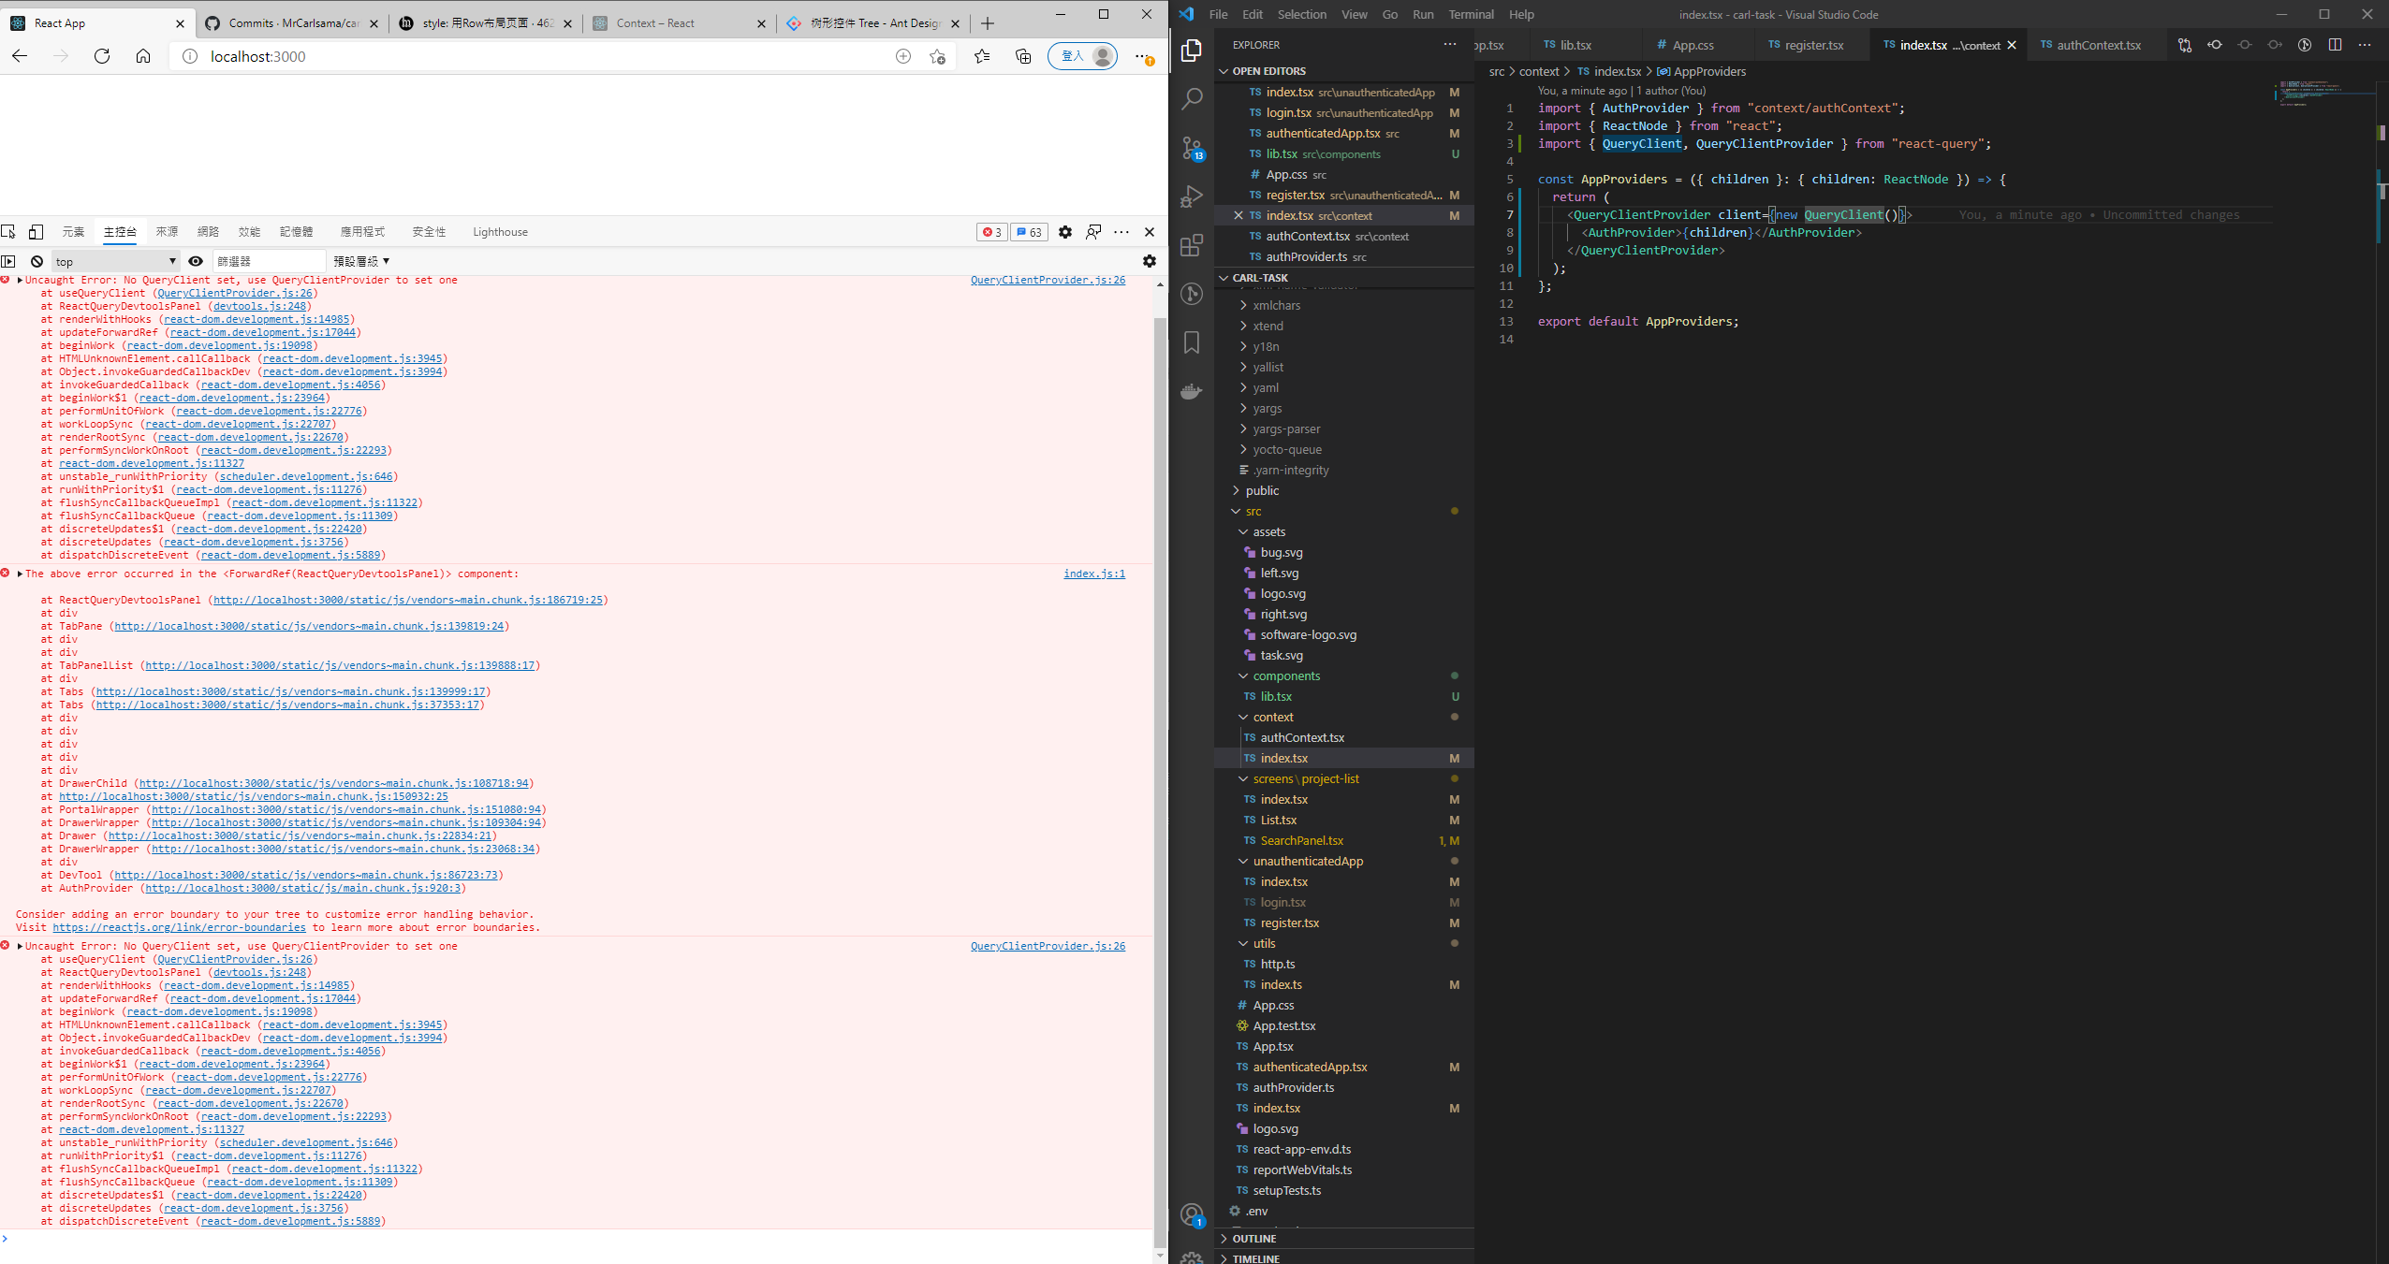Clear console with the block icon

pyautogui.click(x=37, y=261)
